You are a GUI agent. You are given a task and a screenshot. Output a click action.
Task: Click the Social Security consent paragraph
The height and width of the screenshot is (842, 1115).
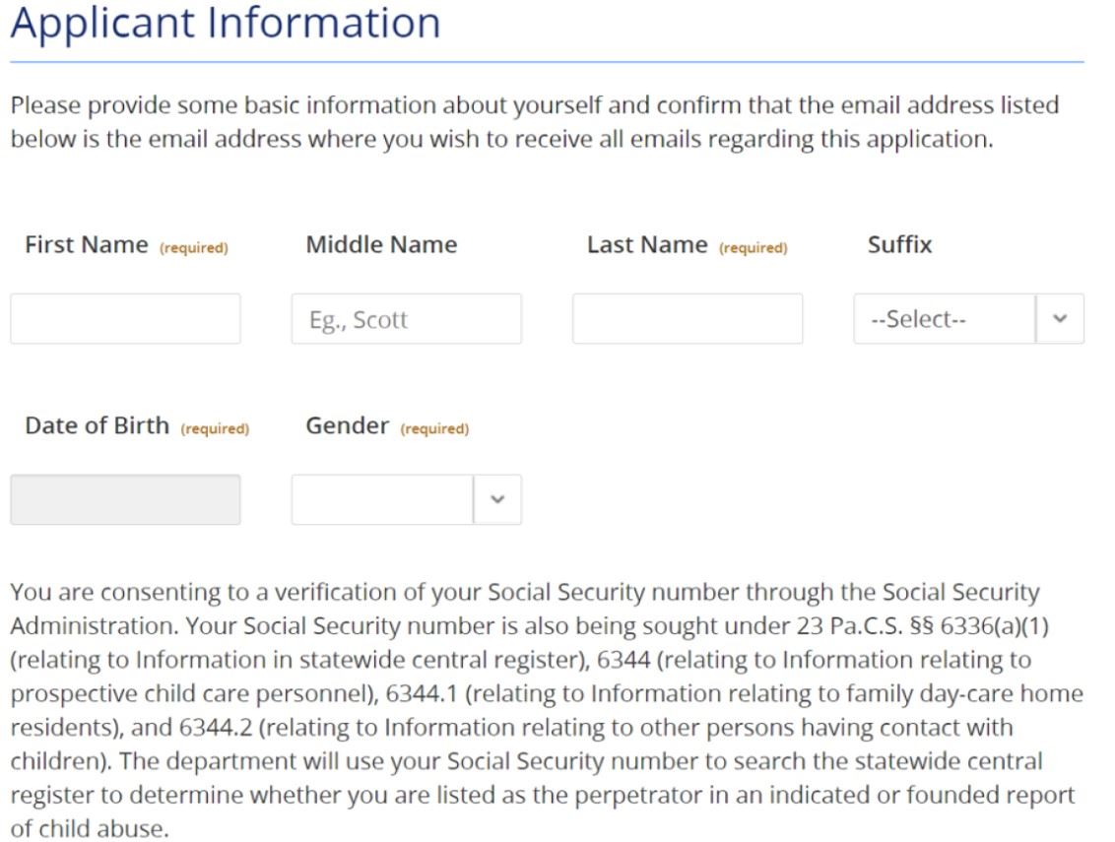(547, 709)
